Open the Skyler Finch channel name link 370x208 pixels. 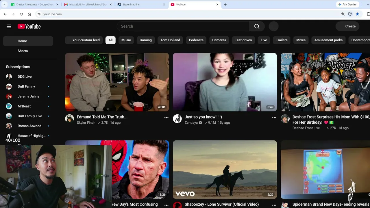[x=86, y=123]
